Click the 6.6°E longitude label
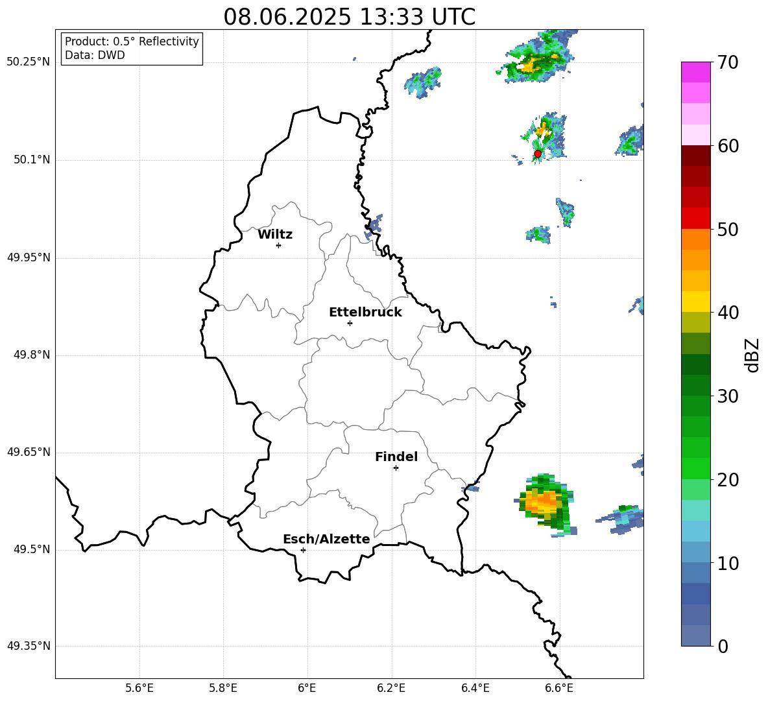This screenshot has height=701, width=768. click(x=559, y=688)
